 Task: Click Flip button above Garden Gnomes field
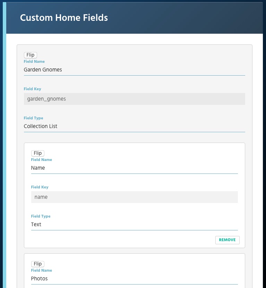[31, 55]
